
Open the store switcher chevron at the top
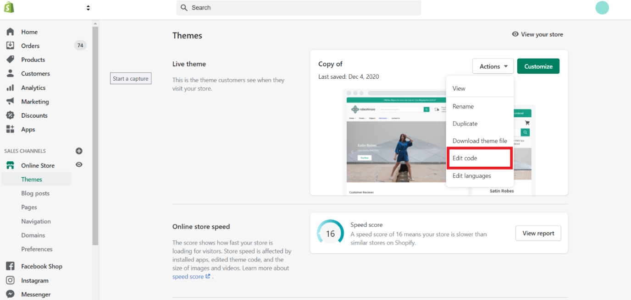pos(88,8)
